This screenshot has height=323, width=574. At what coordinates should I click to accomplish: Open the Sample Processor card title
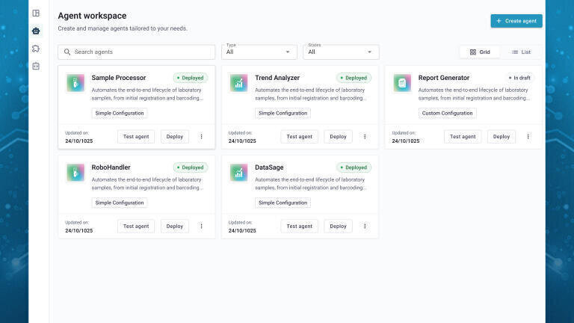tap(119, 78)
